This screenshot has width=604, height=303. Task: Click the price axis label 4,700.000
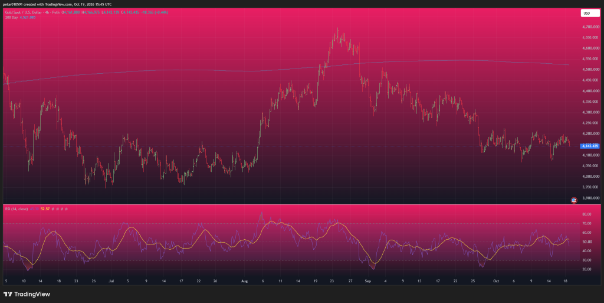point(591,27)
